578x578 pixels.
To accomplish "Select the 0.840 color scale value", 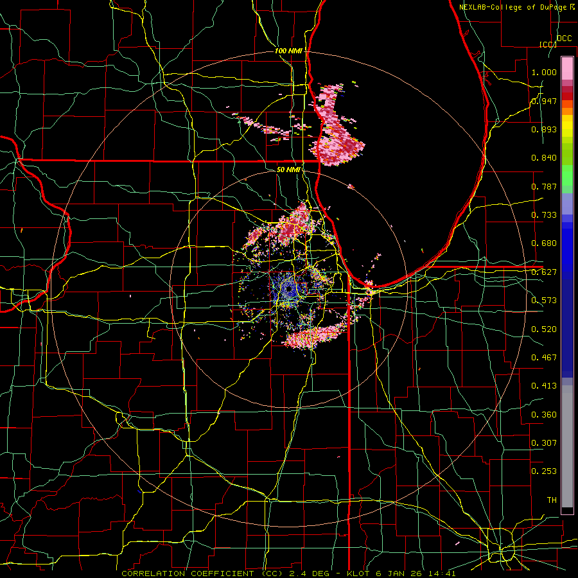I will click(x=544, y=158).
